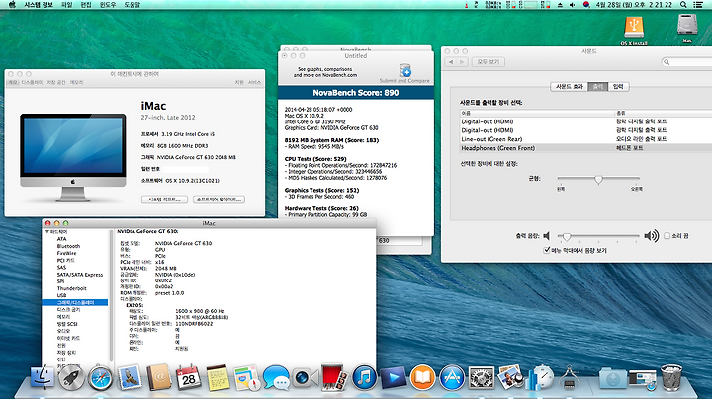Click 시스템 리포트 button
Viewport: 712px width, 399px height.
(164, 199)
